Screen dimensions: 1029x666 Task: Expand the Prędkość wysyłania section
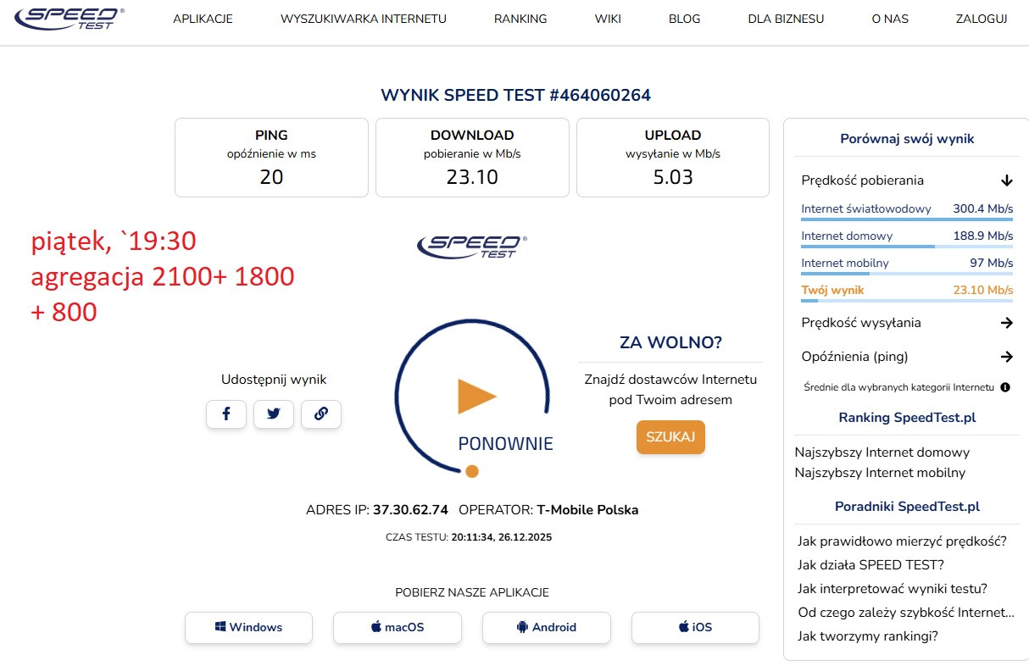click(1006, 323)
